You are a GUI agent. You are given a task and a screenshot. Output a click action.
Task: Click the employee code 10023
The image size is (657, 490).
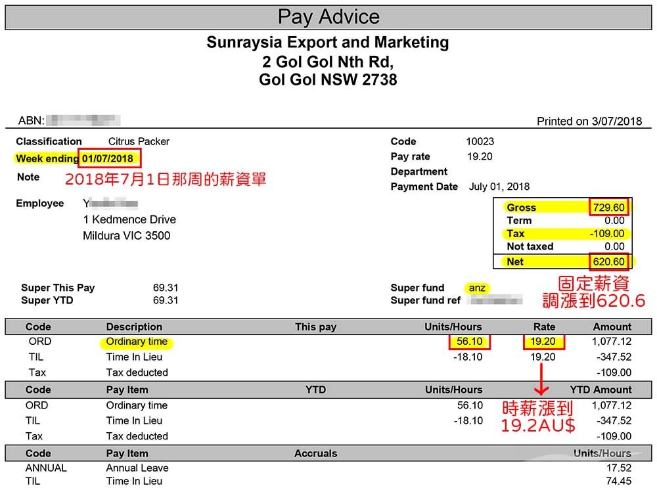[480, 141]
